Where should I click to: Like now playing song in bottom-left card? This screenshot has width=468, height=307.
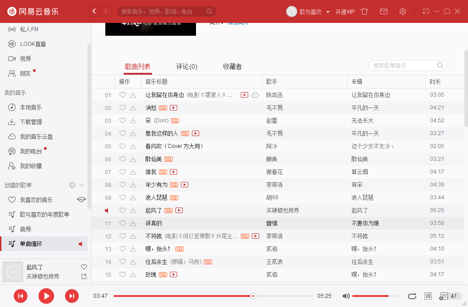84,267
